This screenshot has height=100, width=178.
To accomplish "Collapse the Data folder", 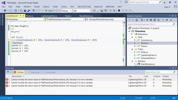I will tap(132, 37).
